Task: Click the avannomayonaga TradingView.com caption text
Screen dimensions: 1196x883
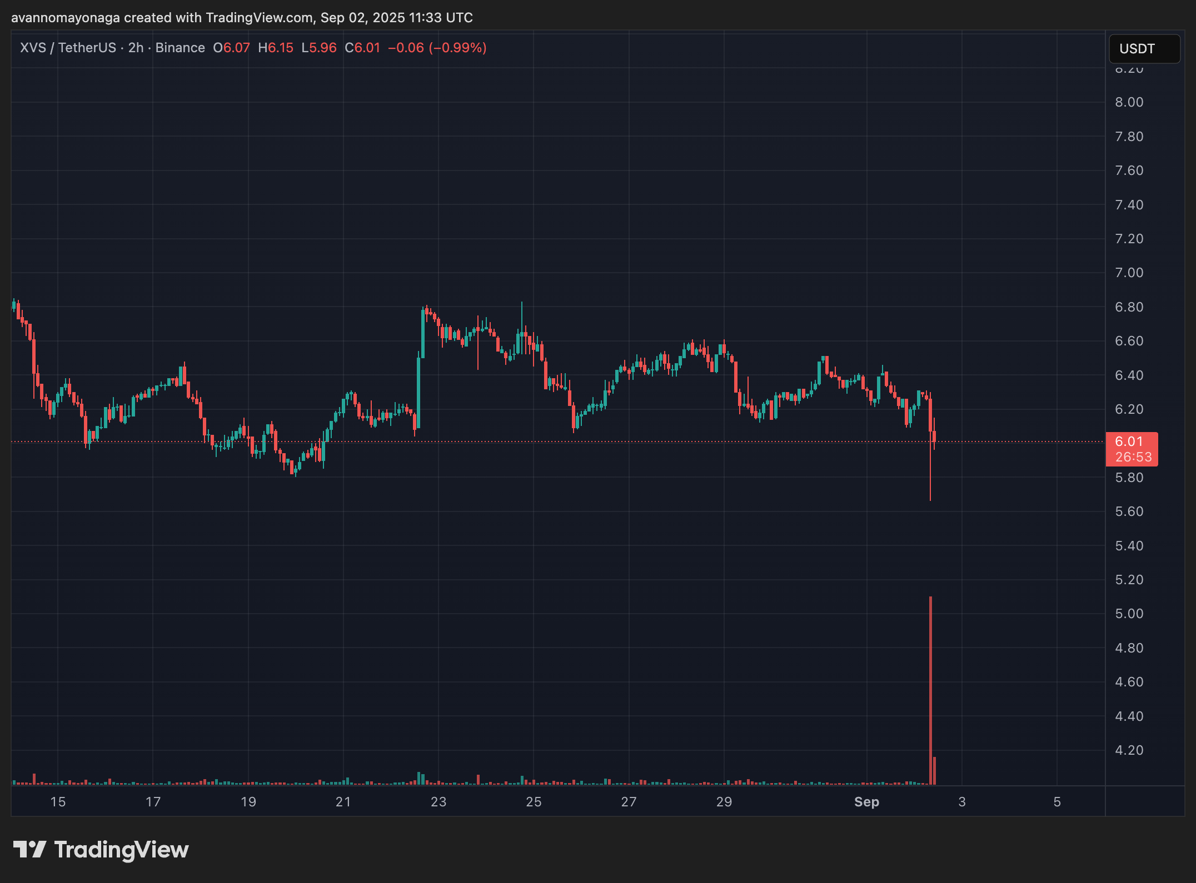Action: 242,18
